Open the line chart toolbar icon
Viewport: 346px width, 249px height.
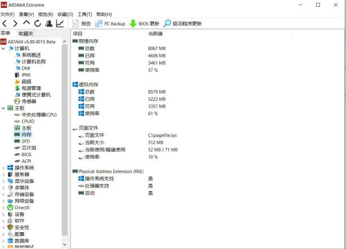(x=60, y=23)
